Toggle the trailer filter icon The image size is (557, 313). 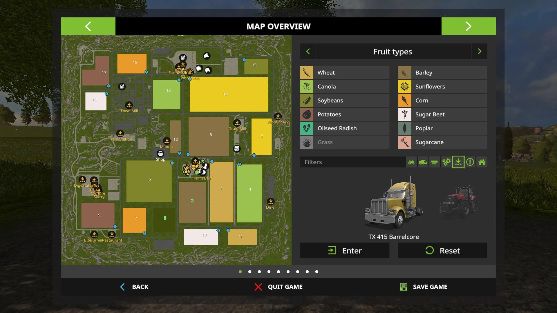[435, 162]
